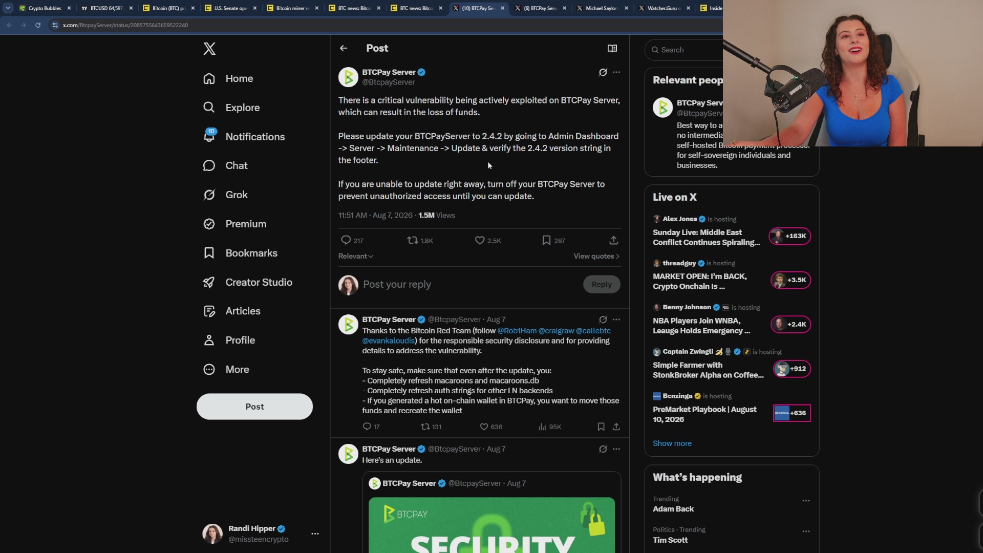
Task: Open more options on the main BTCPay post
Action: [x=616, y=72]
